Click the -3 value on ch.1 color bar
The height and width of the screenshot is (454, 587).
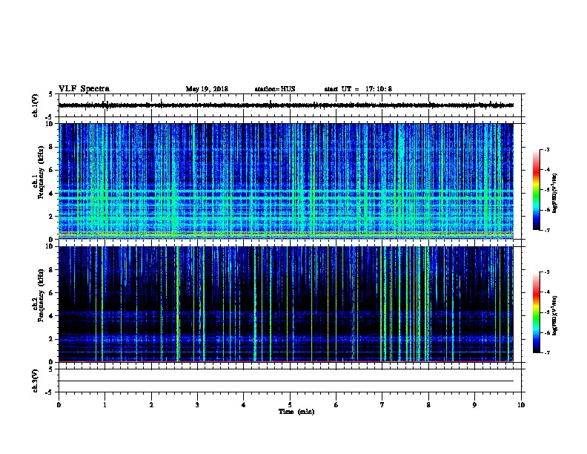547,149
